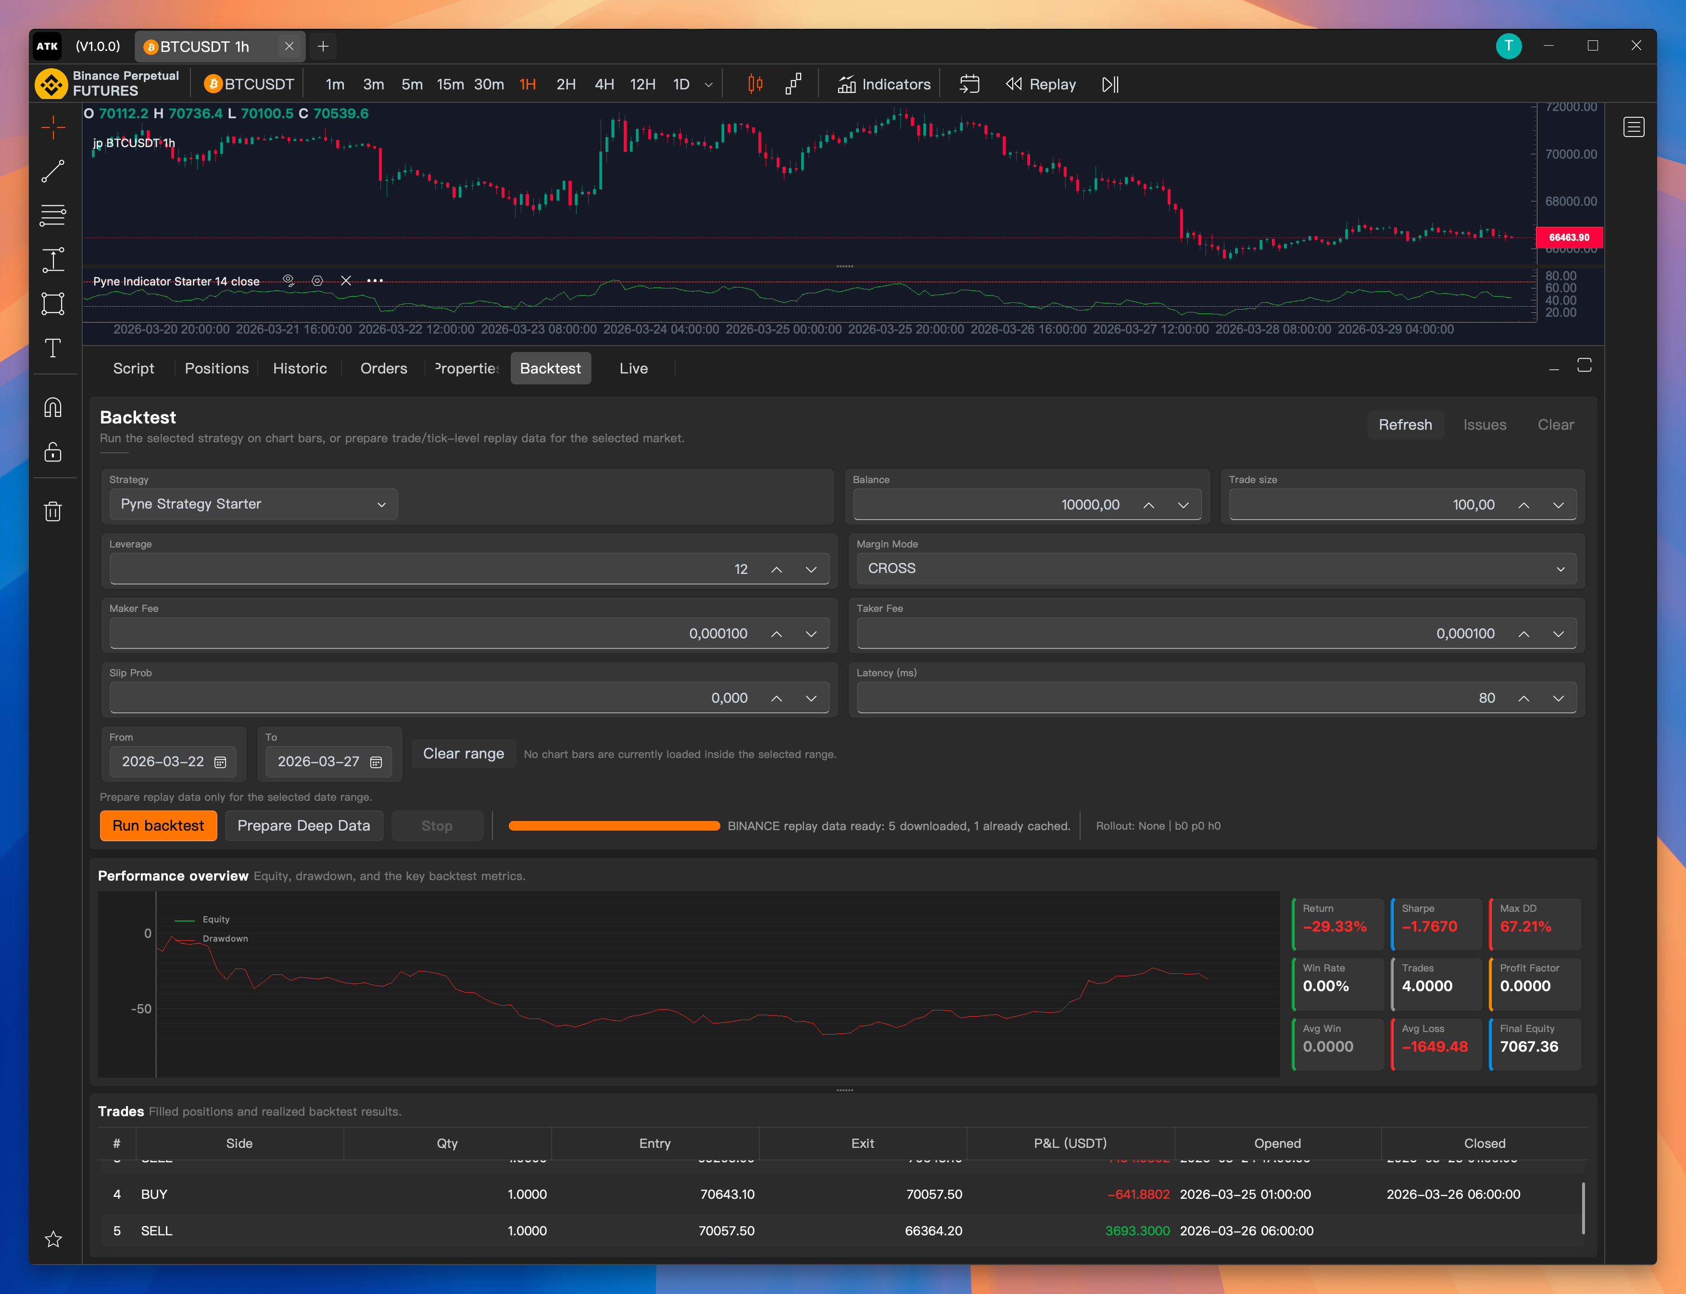Click the go-to-date calendar icon
The height and width of the screenshot is (1294, 1686).
point(969,84)
